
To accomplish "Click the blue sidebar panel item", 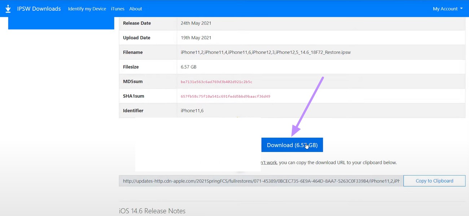I will pyautogui.click(x=61, y=23).
